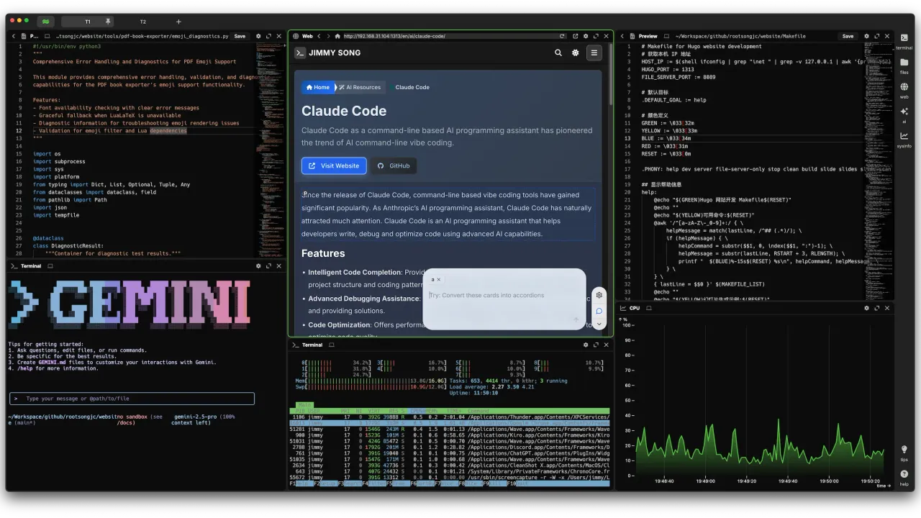Open help in sidebar
The height and width of the screenshot is (518, 921).
point(904,477)
